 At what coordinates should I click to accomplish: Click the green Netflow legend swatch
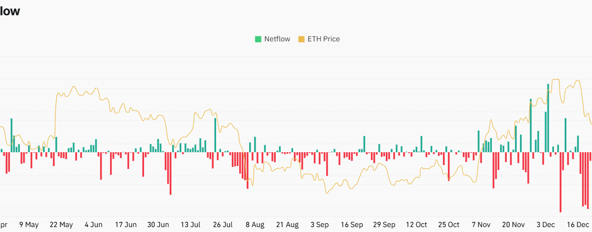(258, 39)
